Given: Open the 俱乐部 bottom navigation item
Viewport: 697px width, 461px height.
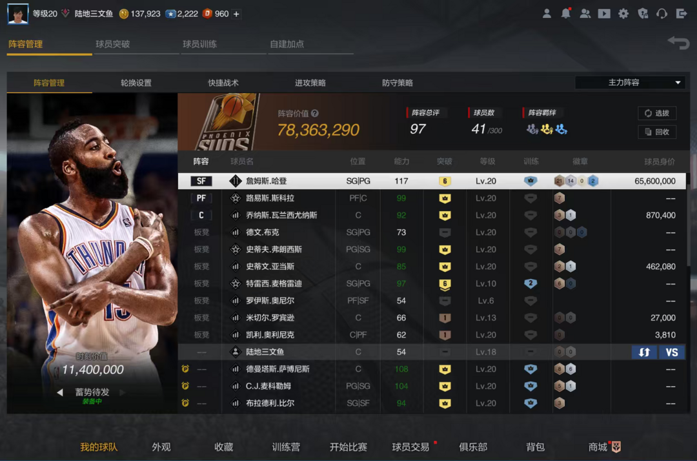Looking at the screenshot, I should (x=473, y=447).
